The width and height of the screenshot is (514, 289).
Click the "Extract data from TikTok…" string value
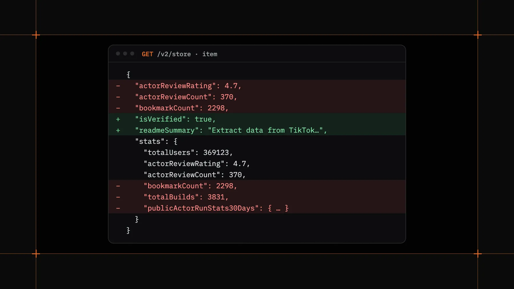click(x=265, y=130)
